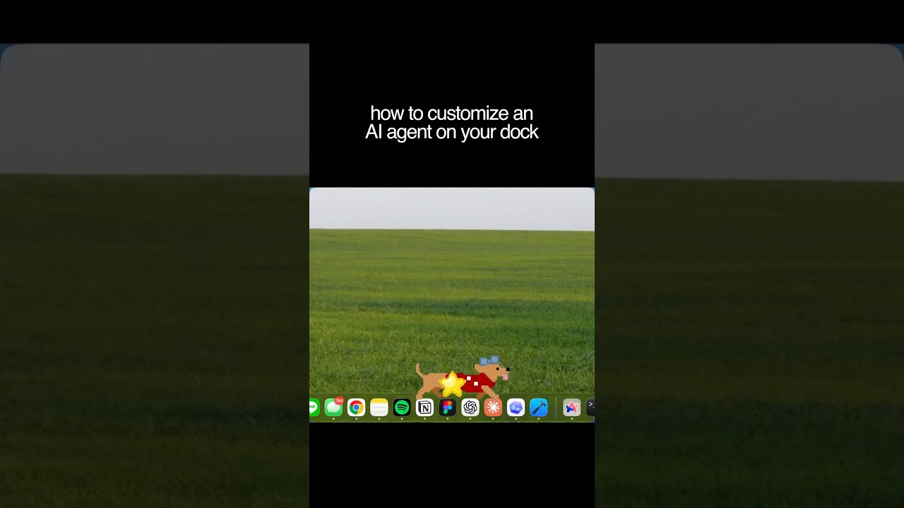Open Figma from the dock
Screen dimensions: 904x508
coord(447,407)
